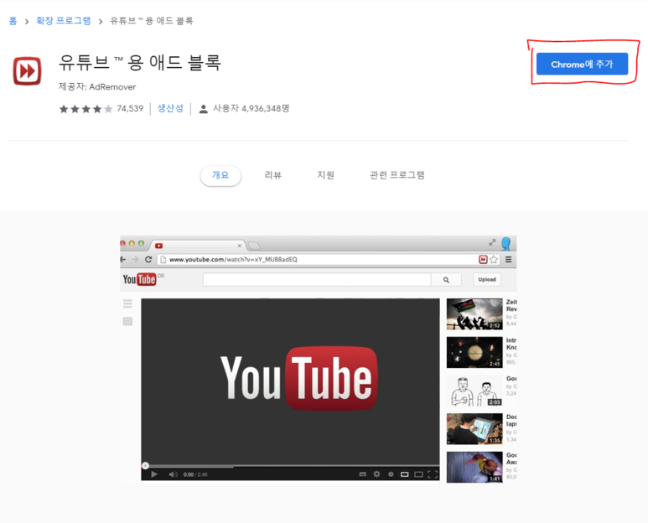Click the 74,539 ratings count
The image size is (648, 523).
[130, 109]
